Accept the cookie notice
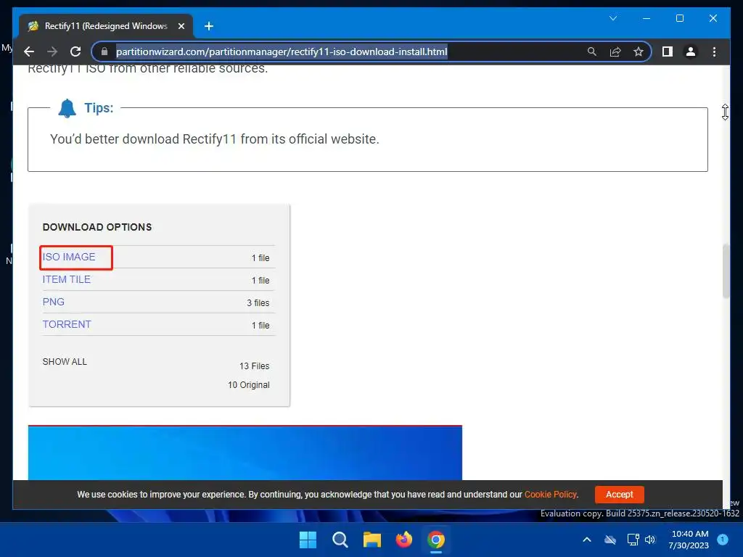Image resolution: width=743 pixels, height=557 pixels. pos(620,495)
